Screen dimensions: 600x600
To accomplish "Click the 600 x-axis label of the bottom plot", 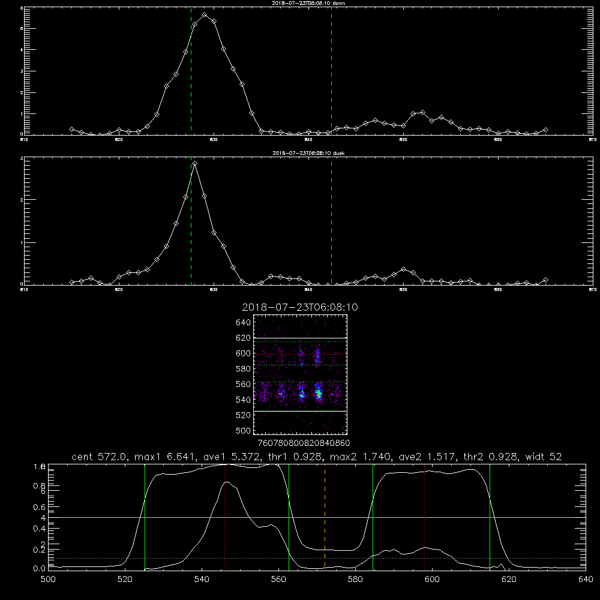I will click(432, 580).
